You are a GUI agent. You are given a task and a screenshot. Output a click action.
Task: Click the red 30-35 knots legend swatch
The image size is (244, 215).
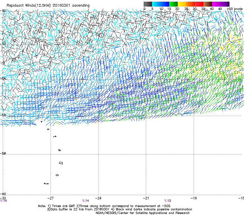(199, 4)
